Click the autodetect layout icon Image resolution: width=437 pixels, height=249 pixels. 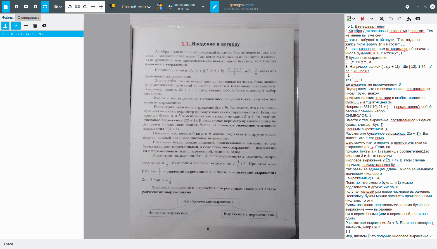coord(112,7)
